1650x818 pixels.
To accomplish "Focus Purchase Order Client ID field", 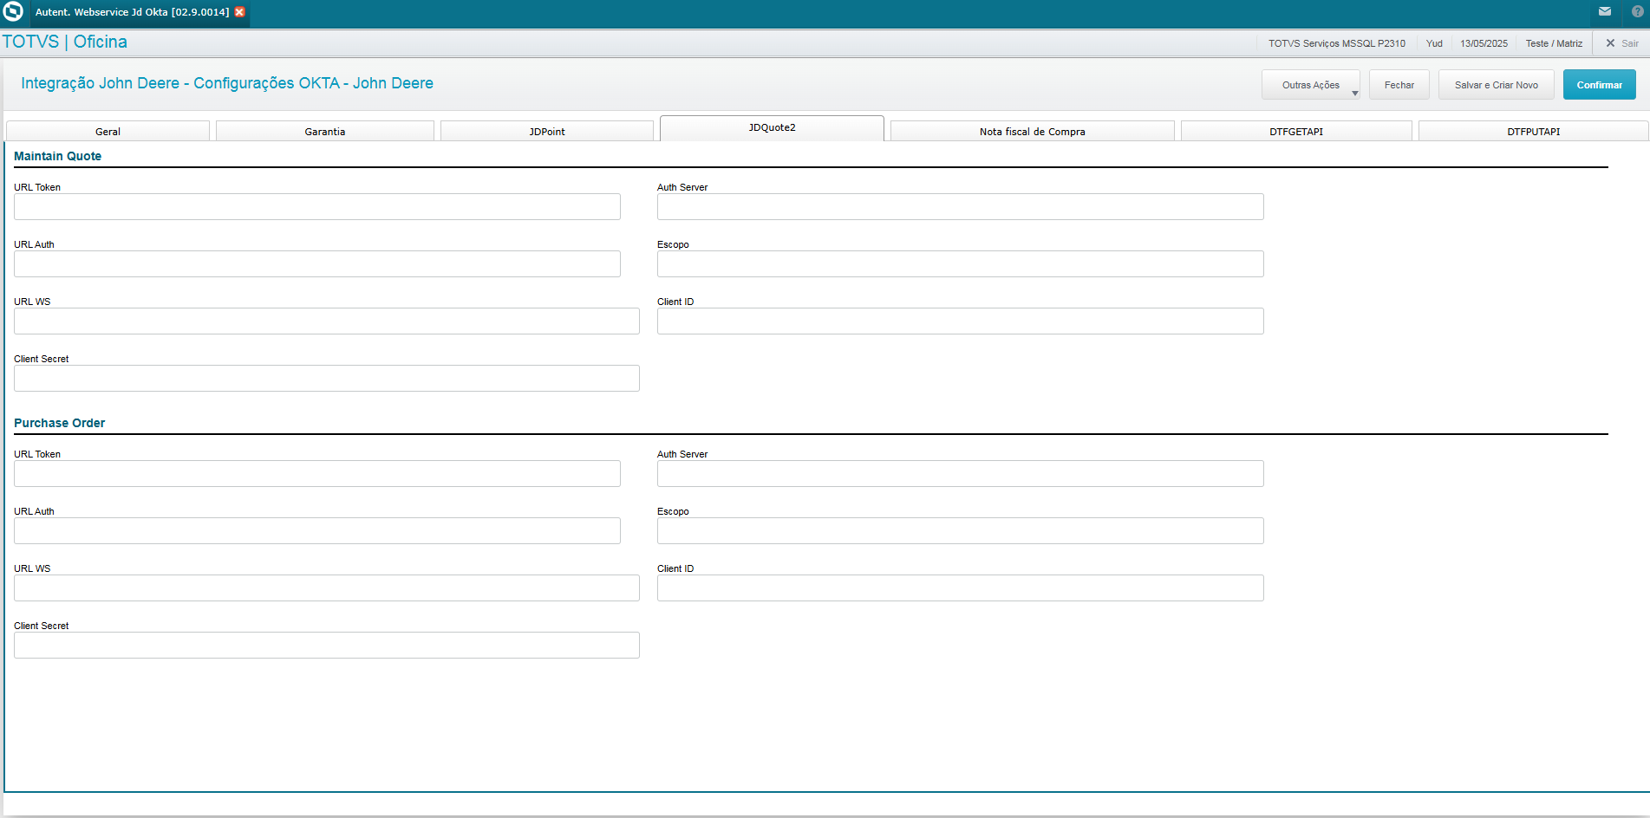I will click(961, 588).
